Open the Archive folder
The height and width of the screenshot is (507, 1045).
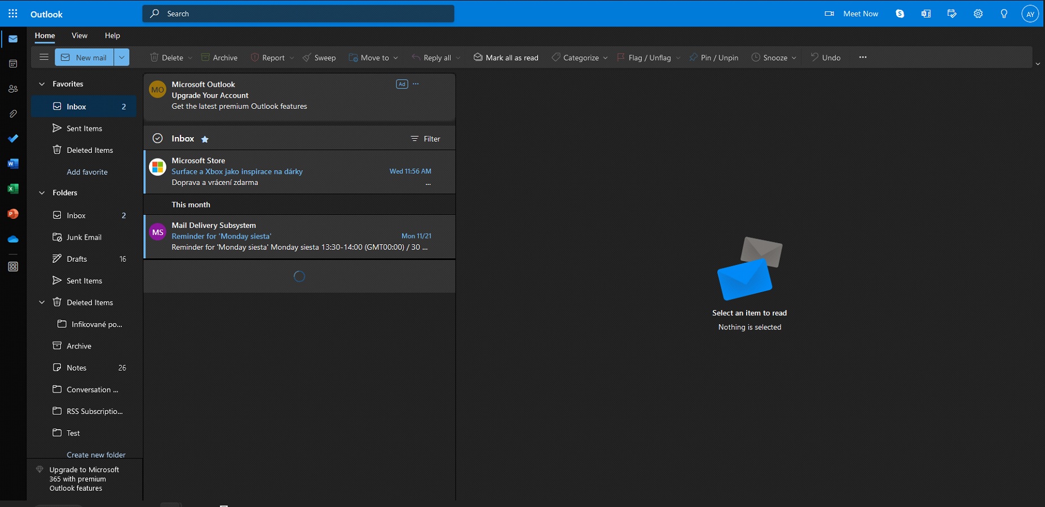tap(84, 346)
